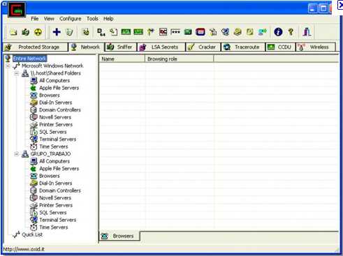Image resolution: width=343 pixels, height=256 pixels.
Task: Collapse the \\.host\Shared Folders node
Action: [x=16, y=73]
